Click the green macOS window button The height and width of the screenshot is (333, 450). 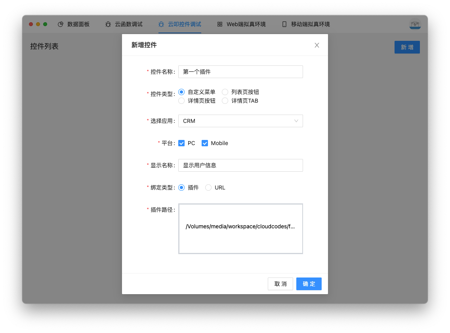[45, 24]
